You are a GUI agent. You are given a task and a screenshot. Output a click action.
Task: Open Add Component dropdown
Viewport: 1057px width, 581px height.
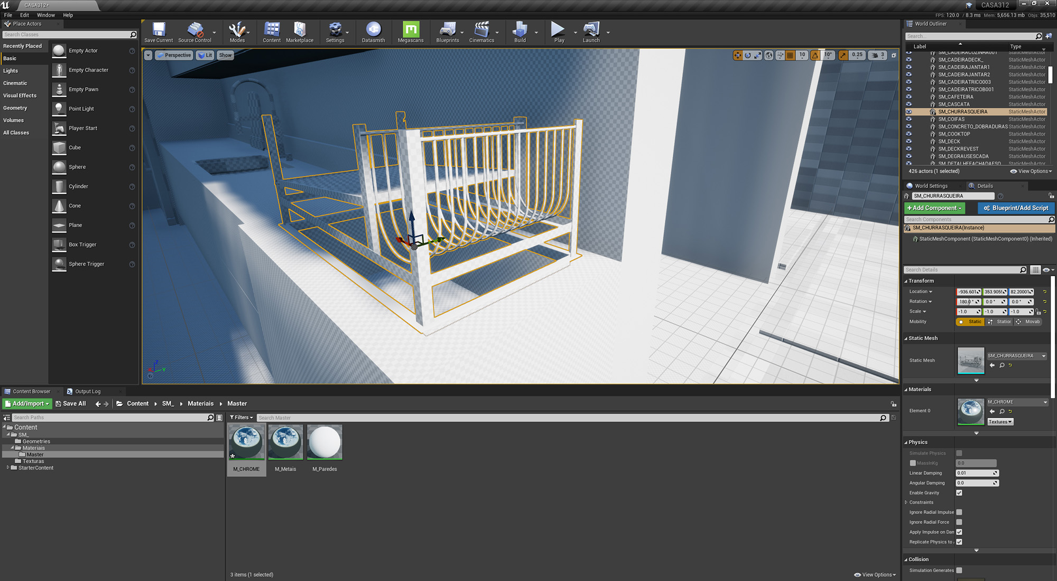point(934,208)
